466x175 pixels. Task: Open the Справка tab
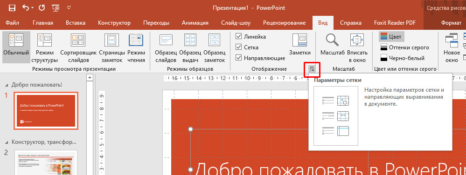tap(351, 23)
